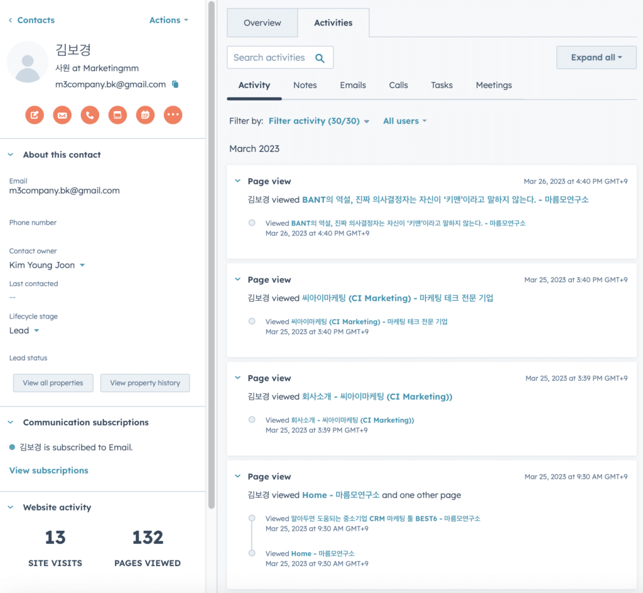The height and width of the screenshot is (593, 643).
Task: Click the Email field value m3company.bk@gmail.com
Action: pos(65,191)
